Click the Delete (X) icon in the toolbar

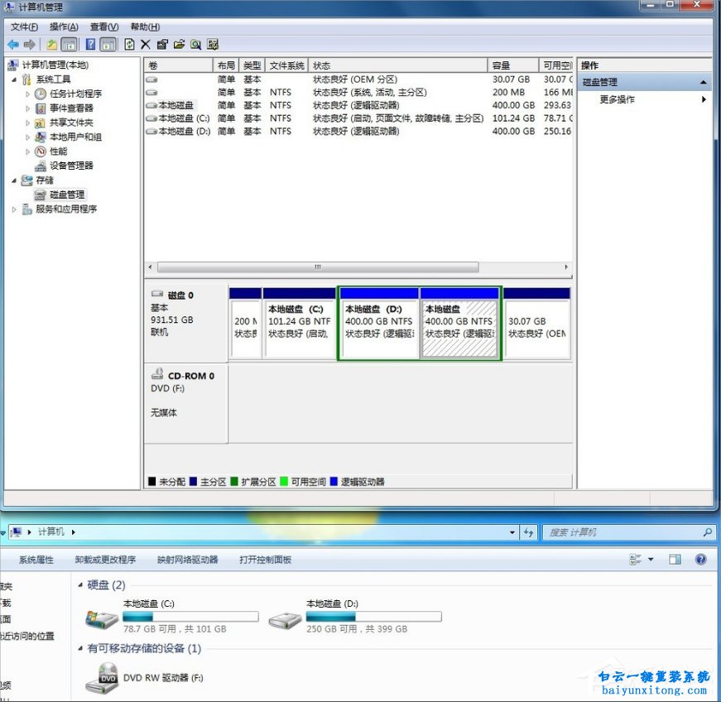[x=144, y=44]
